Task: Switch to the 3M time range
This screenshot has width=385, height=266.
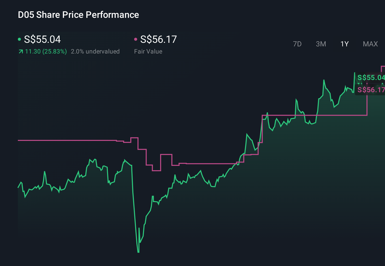Action: coord(321,44)
